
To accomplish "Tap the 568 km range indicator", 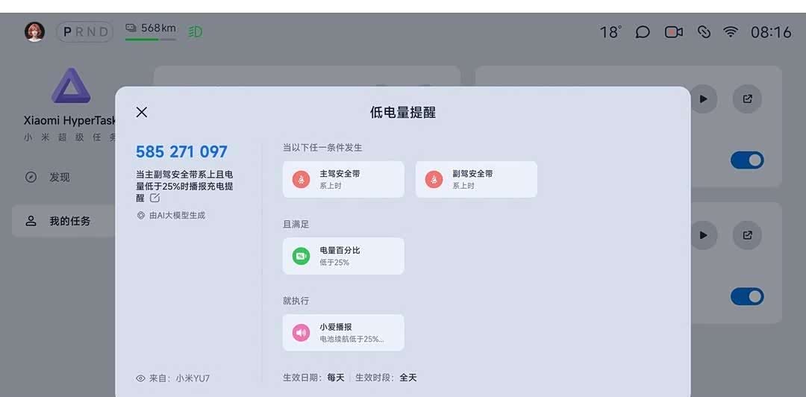I will tap(151, 30).
